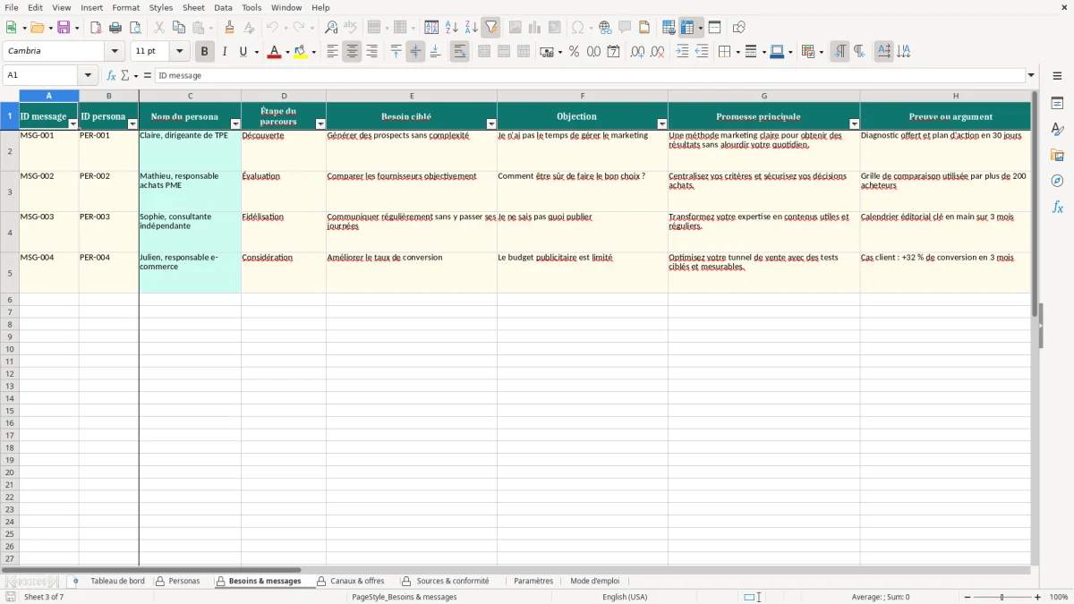This screenshot has width=1074, height=604.
Task: Adjust the zoom slider in status bar
Action: [x=1002, y=597]
